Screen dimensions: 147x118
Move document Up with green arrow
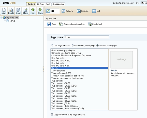tap(33, 11)
